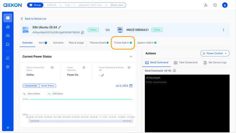
Task: Navigate to Allxon_test breadcrumb
Action: (117, 5)
